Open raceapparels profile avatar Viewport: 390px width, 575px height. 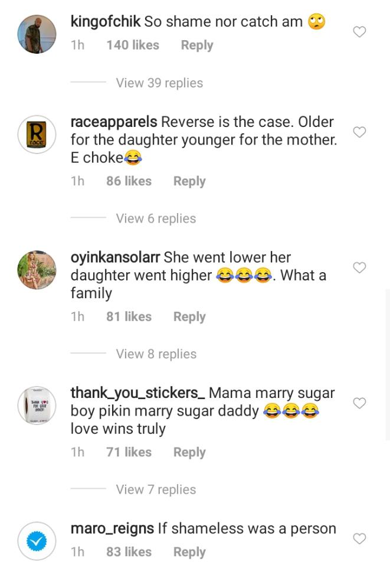(37, 135)
